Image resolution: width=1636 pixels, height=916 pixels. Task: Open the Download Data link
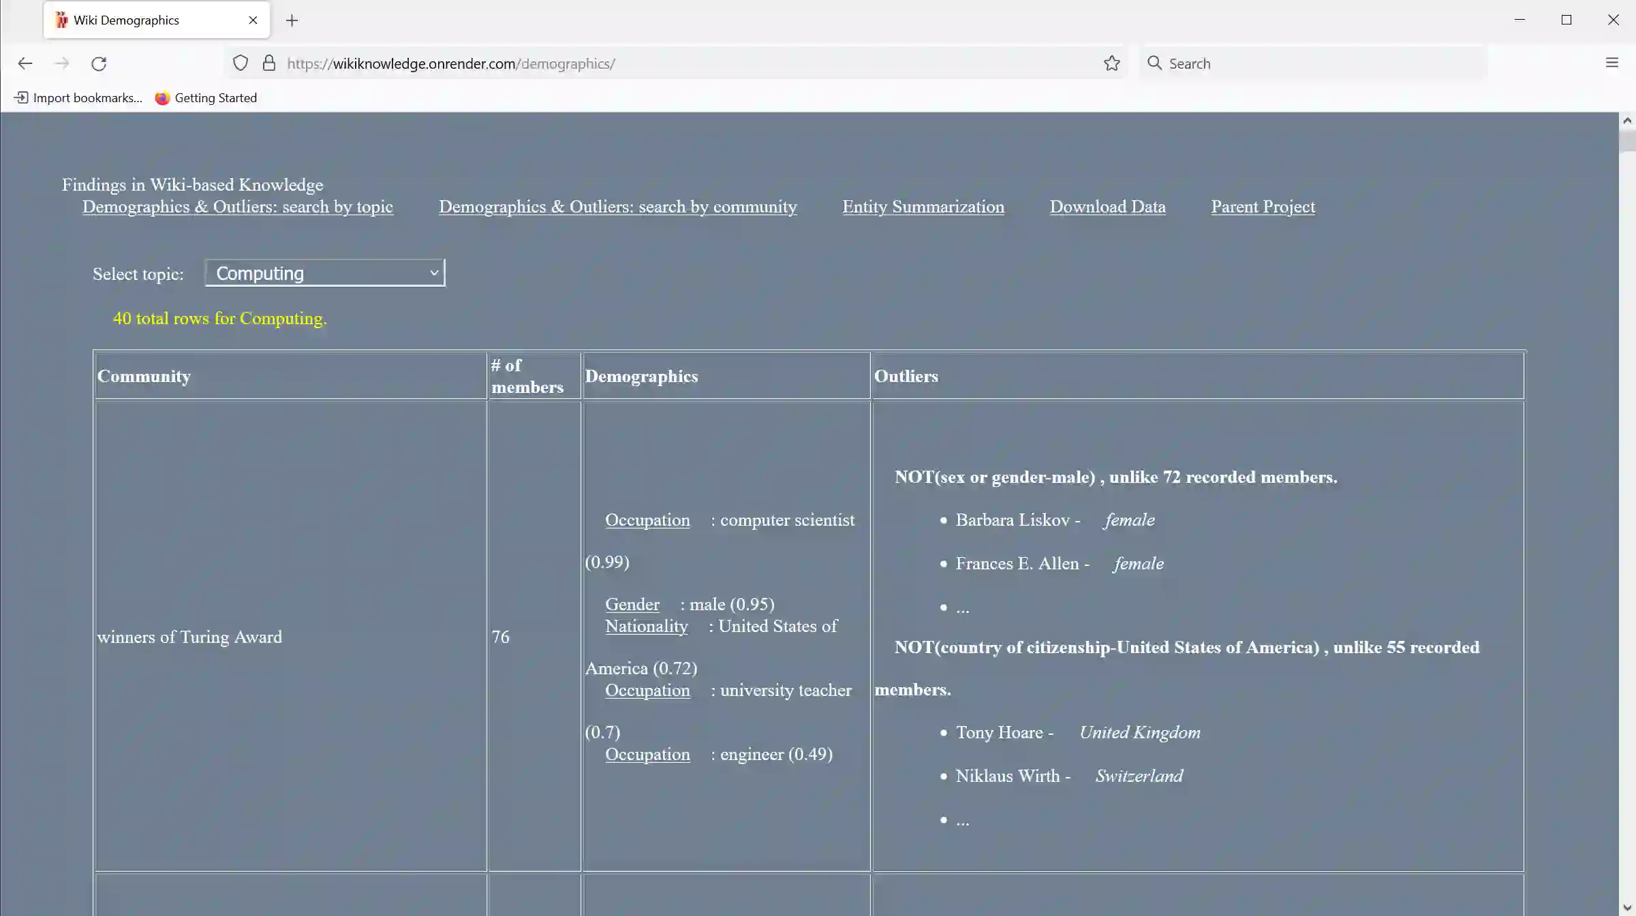point(1107,207)
